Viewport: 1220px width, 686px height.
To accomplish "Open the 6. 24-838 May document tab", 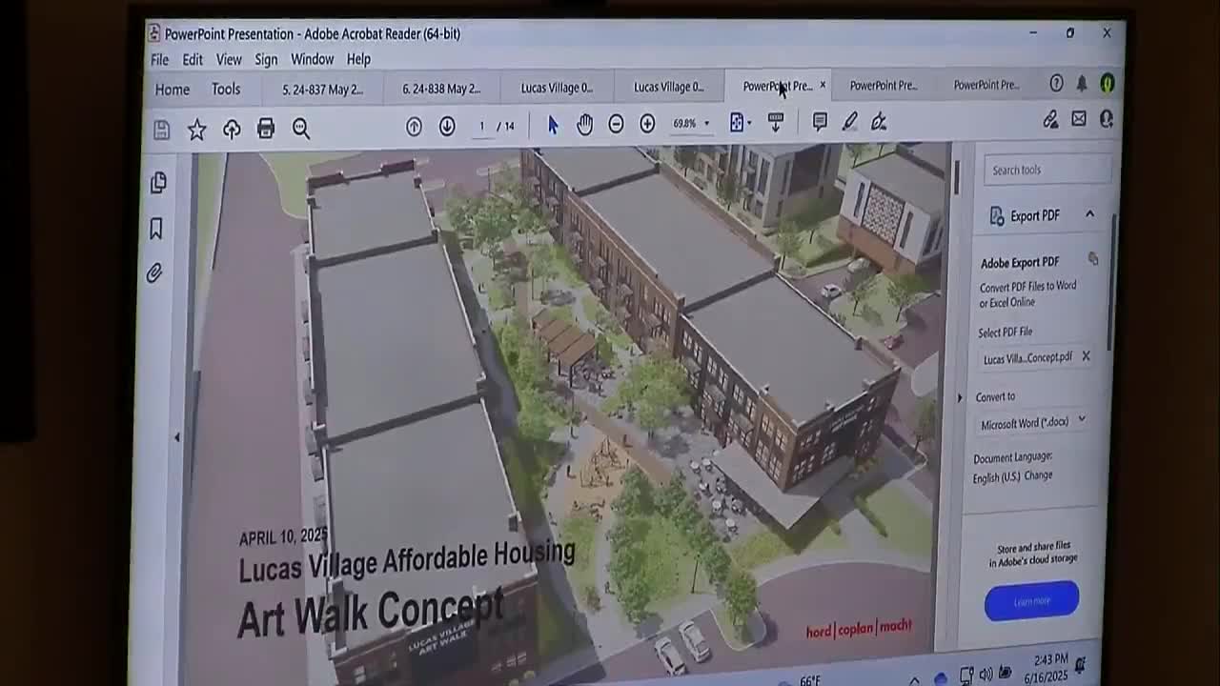I will (x=441, y=89).
